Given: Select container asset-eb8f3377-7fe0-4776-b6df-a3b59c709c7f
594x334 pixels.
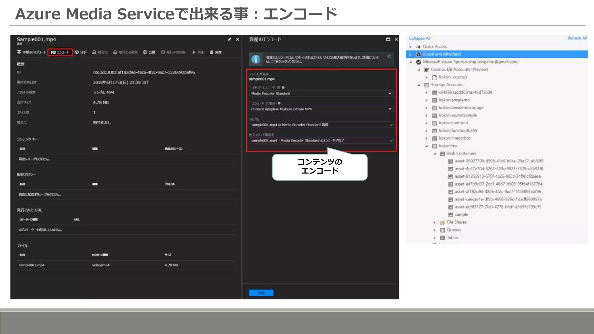Looking at the screenshot, I should pos(498,207).
